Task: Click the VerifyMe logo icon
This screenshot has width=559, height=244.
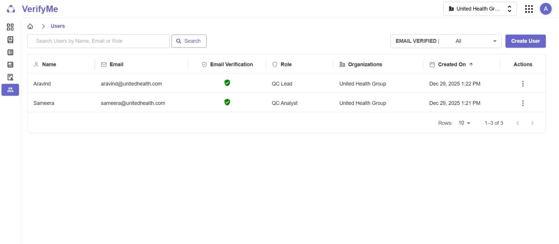Action: click(11, 9)
